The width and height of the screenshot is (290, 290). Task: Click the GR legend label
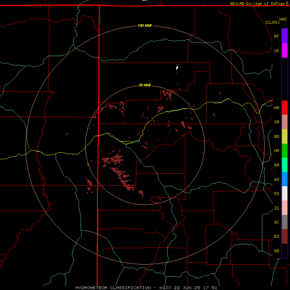pos(276,122)
